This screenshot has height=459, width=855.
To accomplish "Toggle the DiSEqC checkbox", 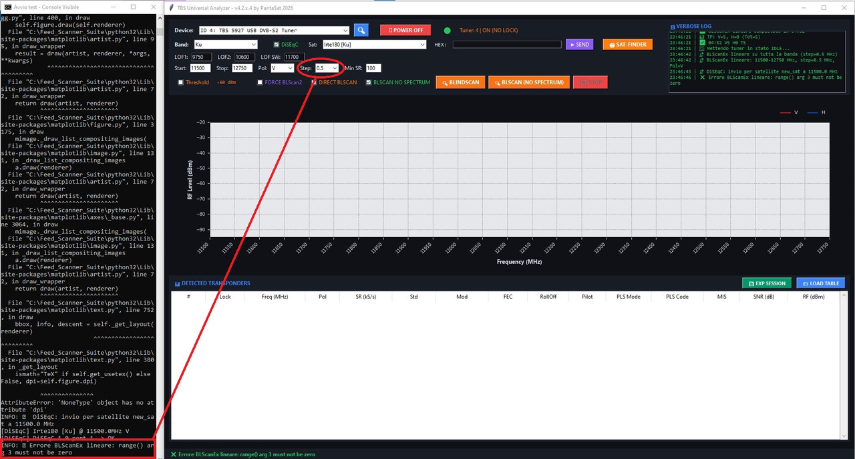I will pyautogui.click(x=277, y=45).
